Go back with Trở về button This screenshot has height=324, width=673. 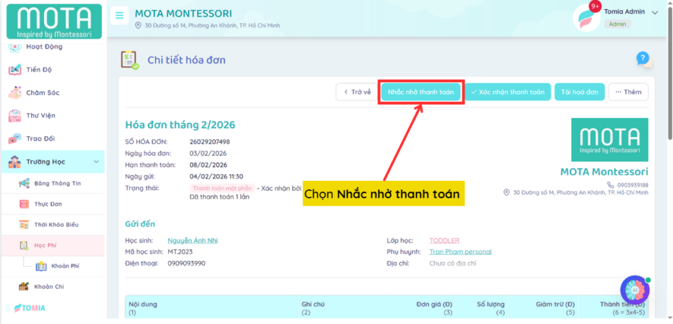[x=355, y=92]
